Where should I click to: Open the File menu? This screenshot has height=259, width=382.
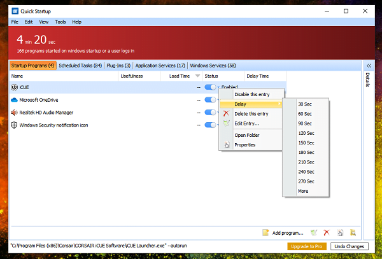[15, 22]
